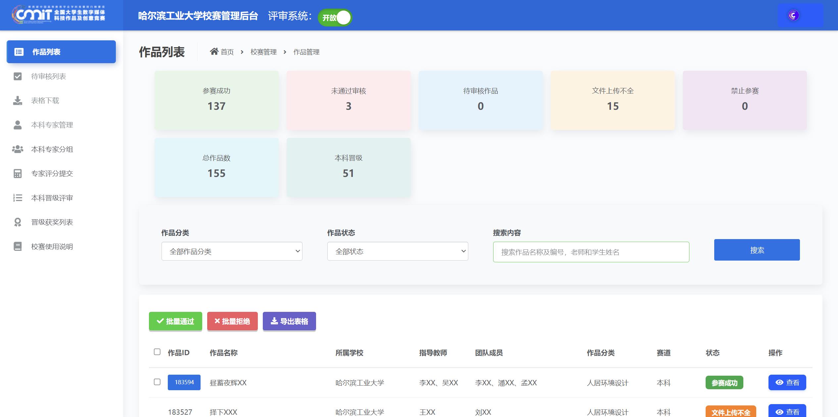This screenshot has height=417, width=838.
Task: Open the user avatar icon in header
Action: (793, 15)
